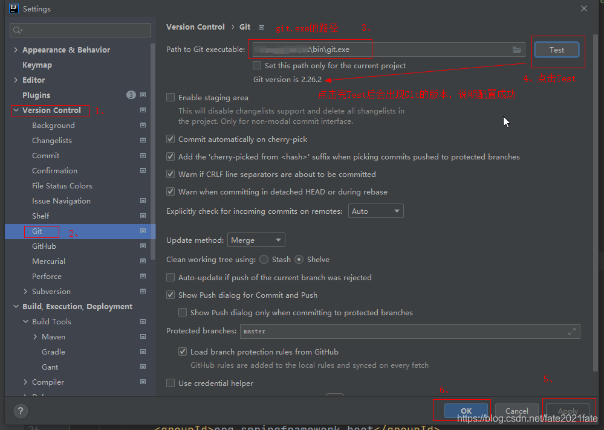Toggle 'Load branch protection rules from GitHub'
Image resolution: width=604 pixels, height=430 pixels.
(x=183, y=351)
